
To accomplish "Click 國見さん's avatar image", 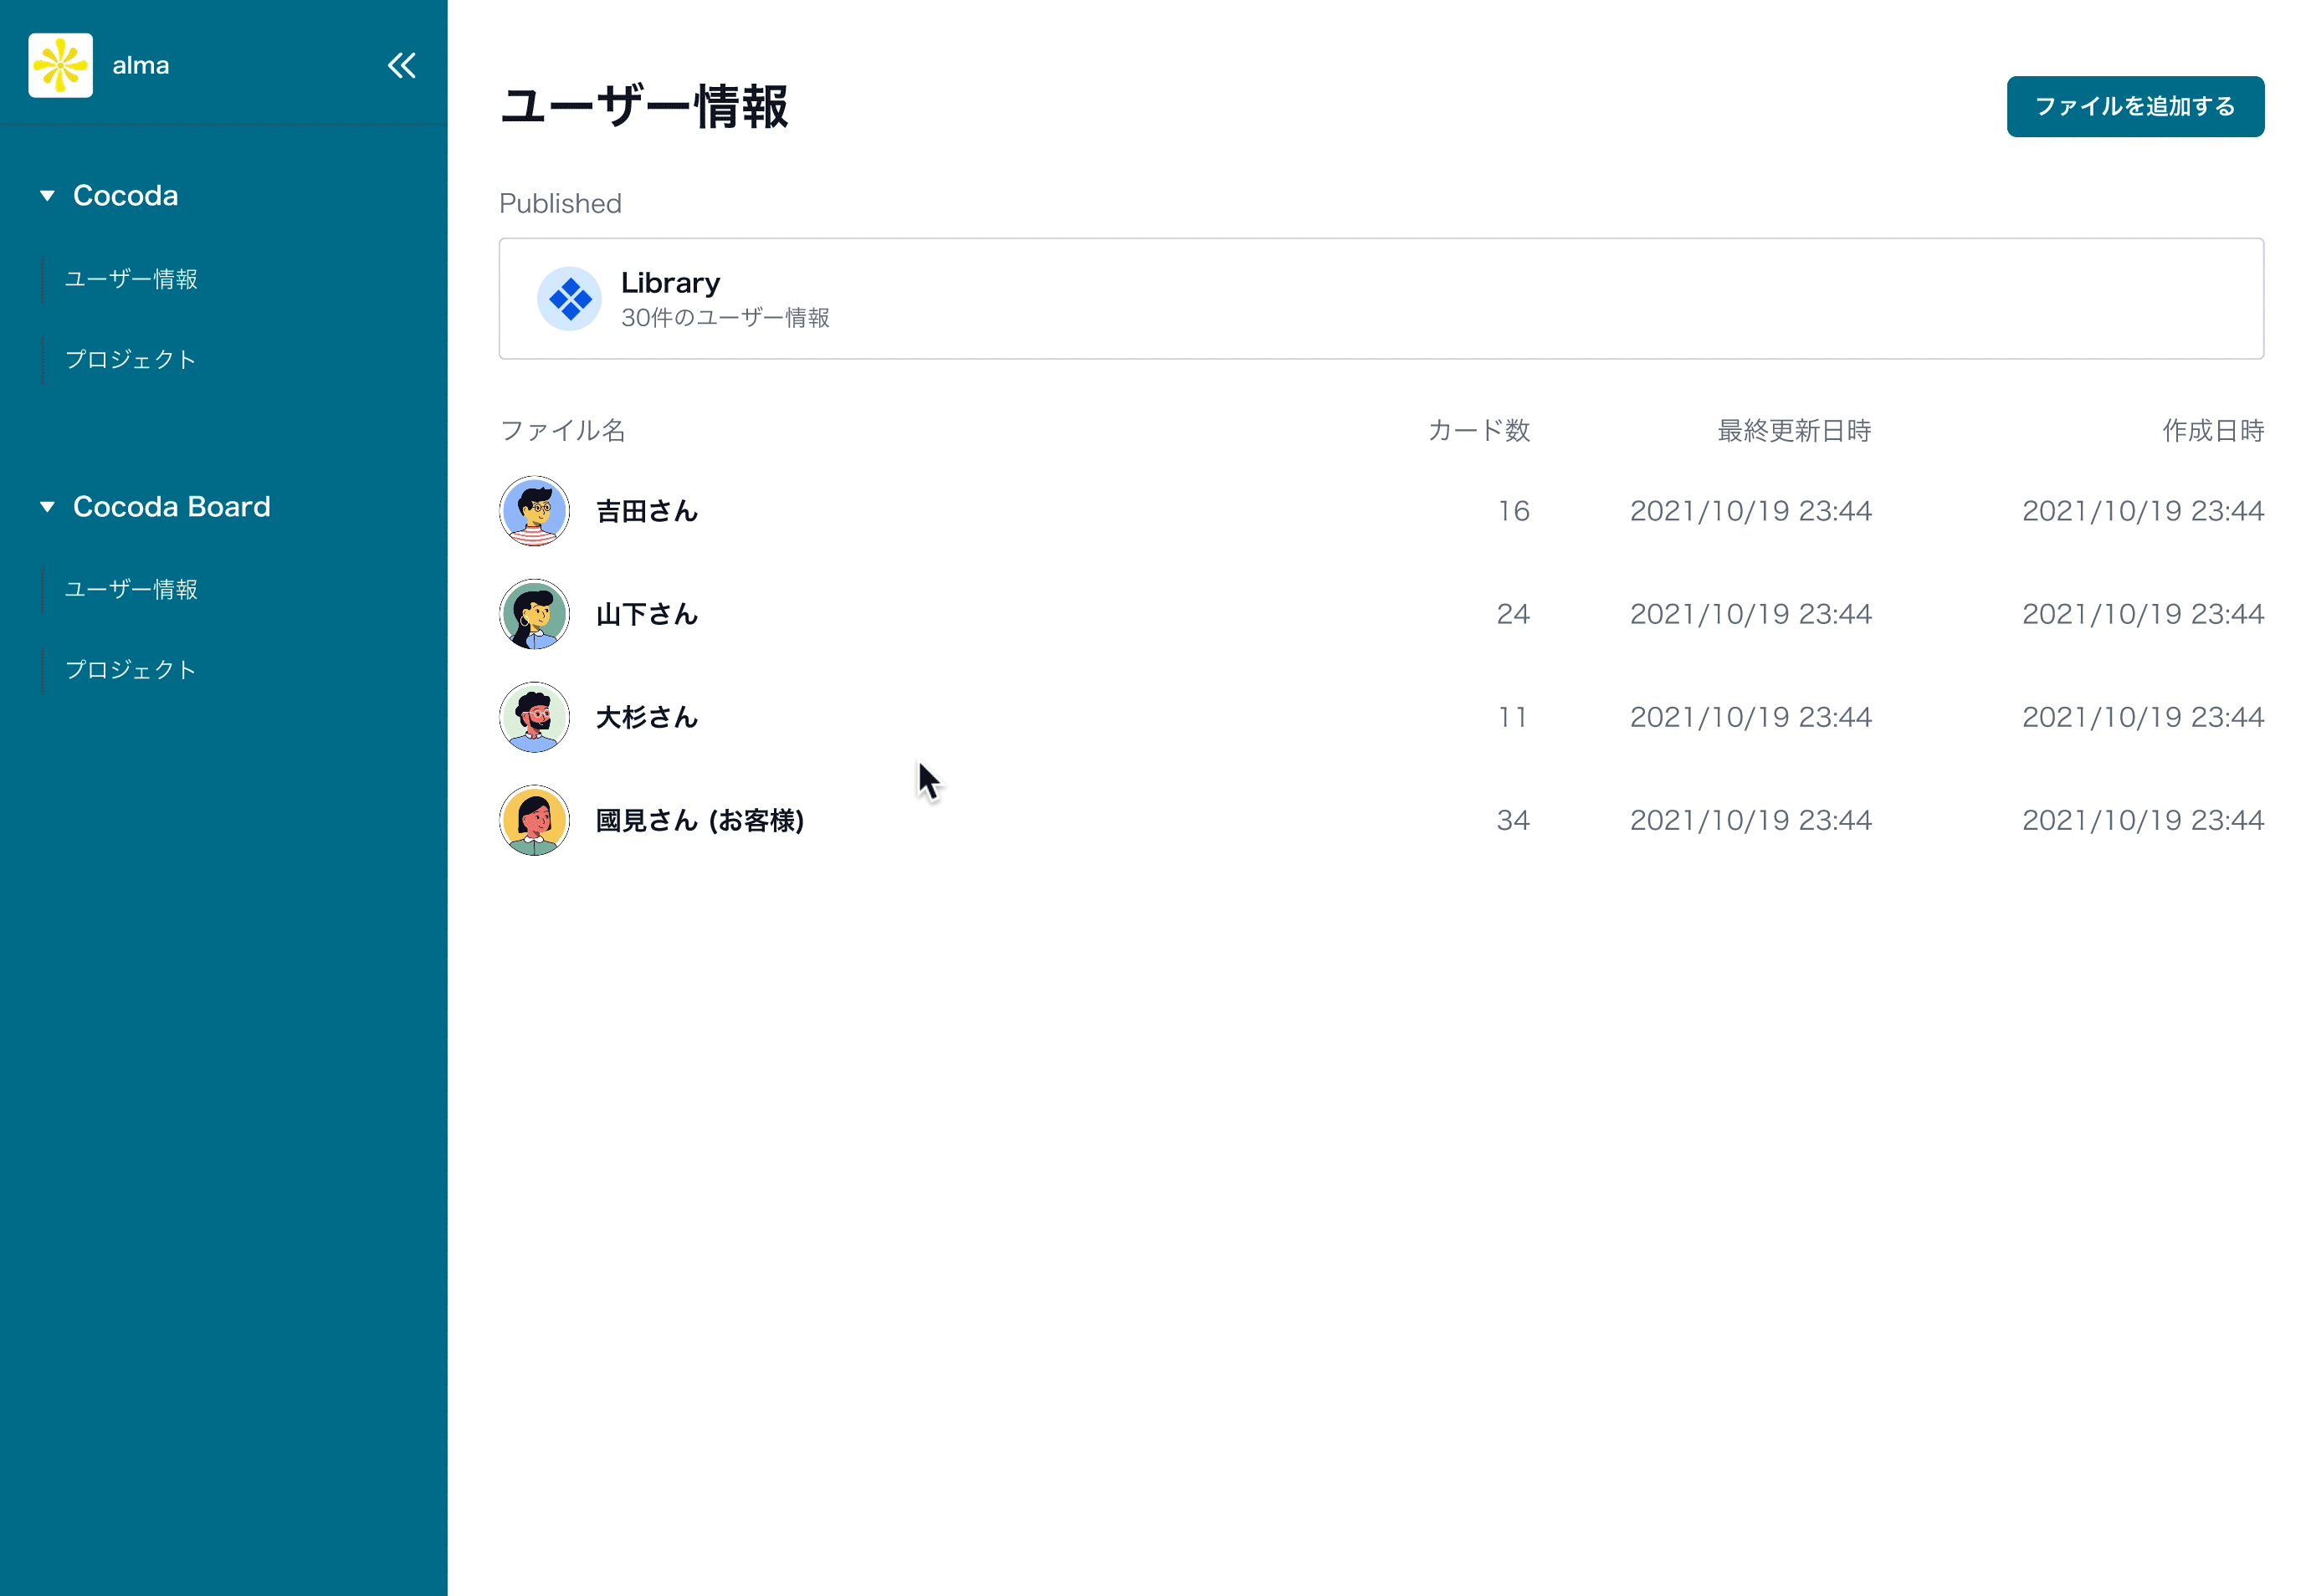I will [534, 820].
